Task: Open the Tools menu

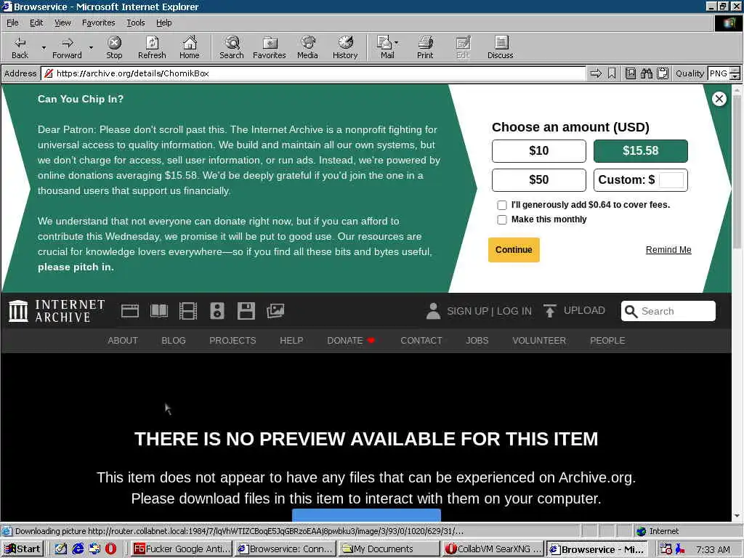Action: click(x=135, y=23)
